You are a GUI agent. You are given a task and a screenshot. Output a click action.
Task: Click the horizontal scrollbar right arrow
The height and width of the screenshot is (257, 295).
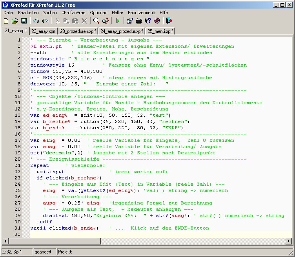pos(289,241)
